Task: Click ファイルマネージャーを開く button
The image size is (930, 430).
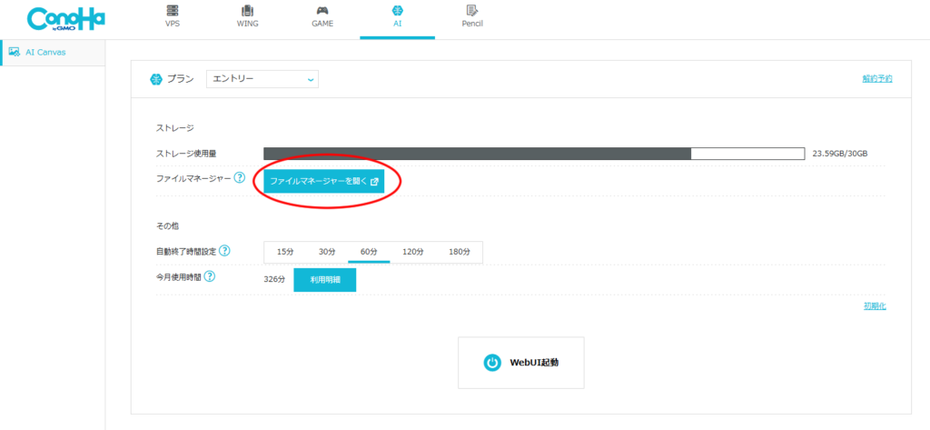Action: click(x=324, y=181)
